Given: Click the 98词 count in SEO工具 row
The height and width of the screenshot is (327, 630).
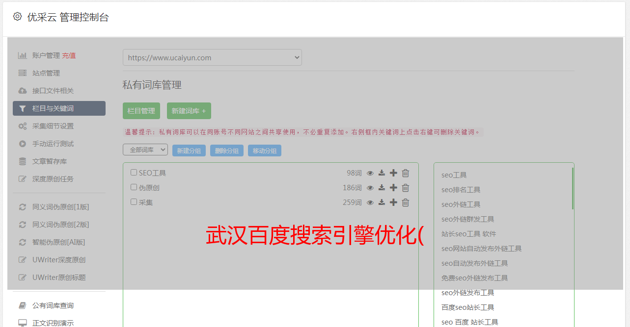Looking at the screenshot, I should point(354,173).
